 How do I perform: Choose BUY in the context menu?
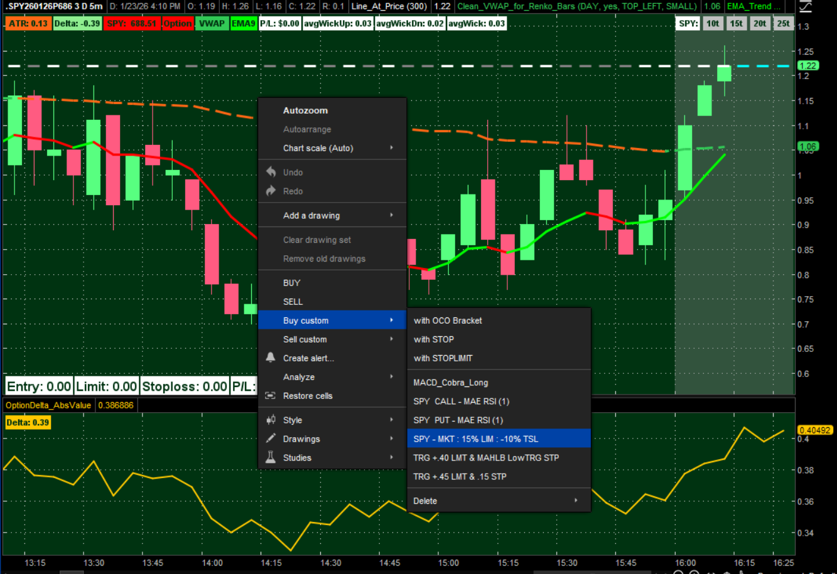point(292,283)
